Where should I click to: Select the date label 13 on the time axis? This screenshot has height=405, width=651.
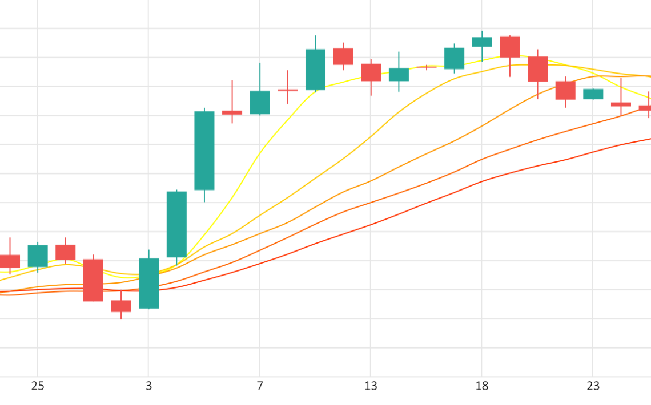click(371, 386)
